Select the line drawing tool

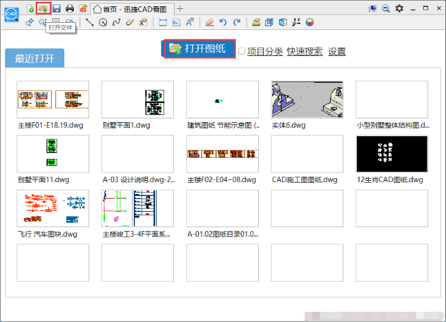pyautogui.click(x=90, y=22)
